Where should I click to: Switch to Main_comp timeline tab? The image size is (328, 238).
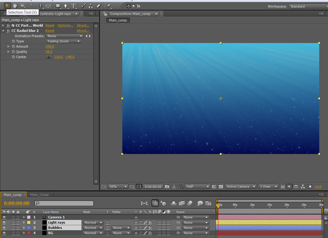click(13, 195)
